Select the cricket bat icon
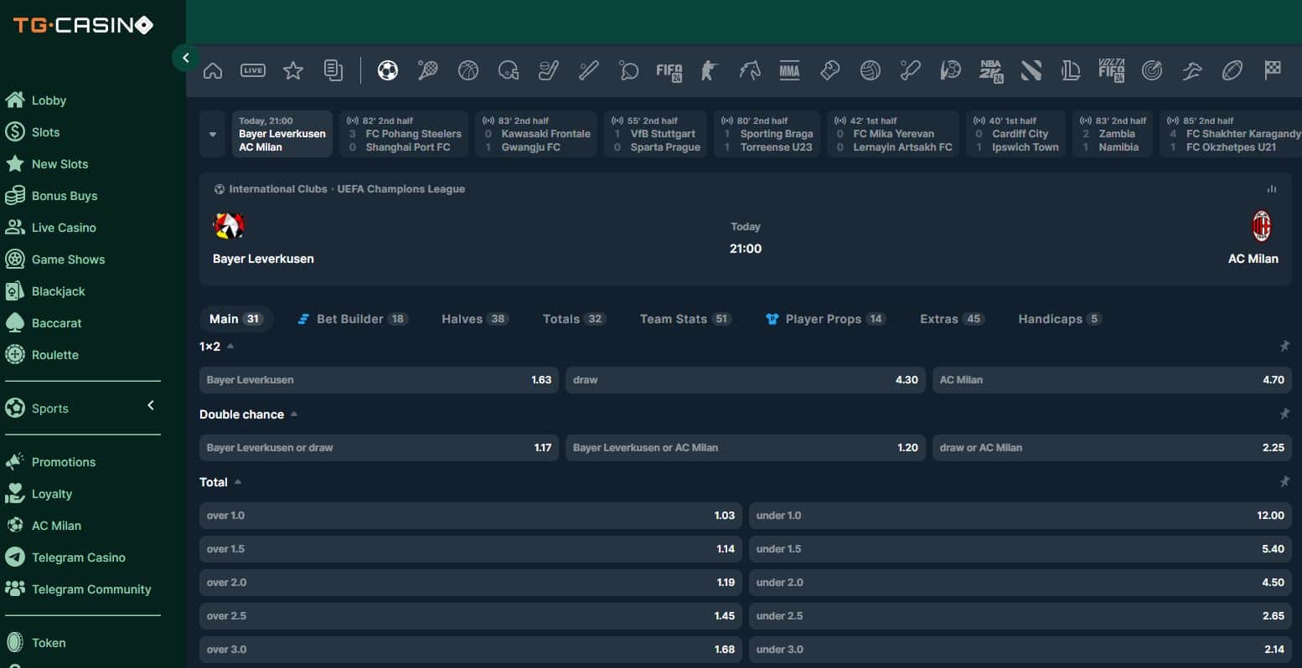This screenshot has height=668, width=1302. coord(910,71)
